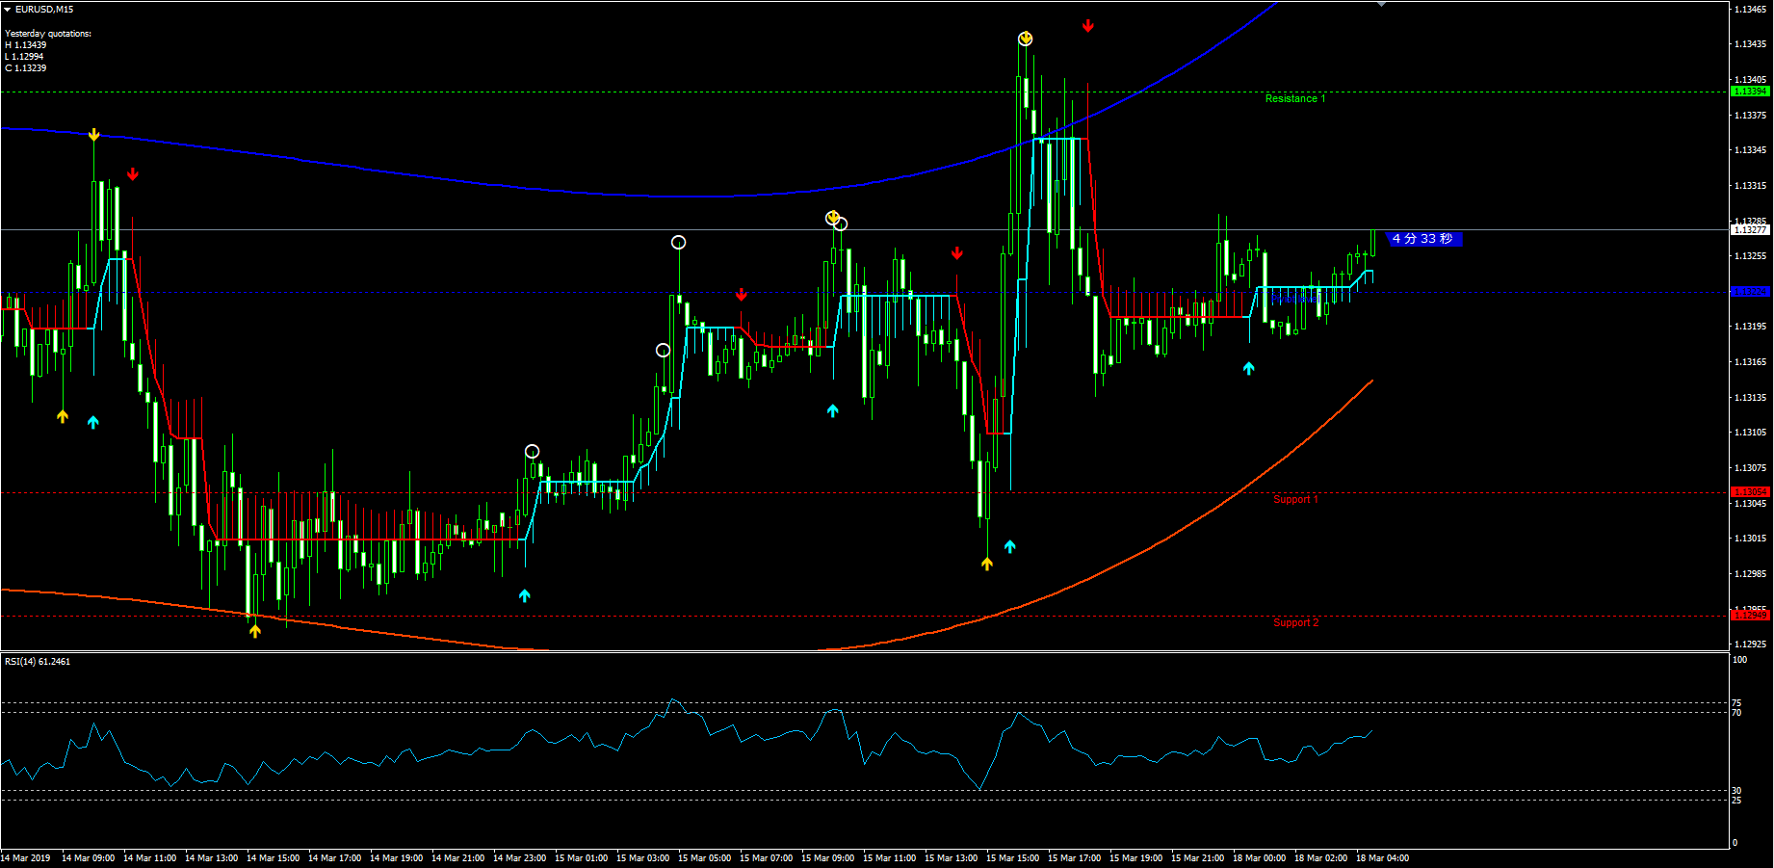Click the "Yesterday quotations:" label
This screenshot has width=1774, height=868.
pos(48,34)
